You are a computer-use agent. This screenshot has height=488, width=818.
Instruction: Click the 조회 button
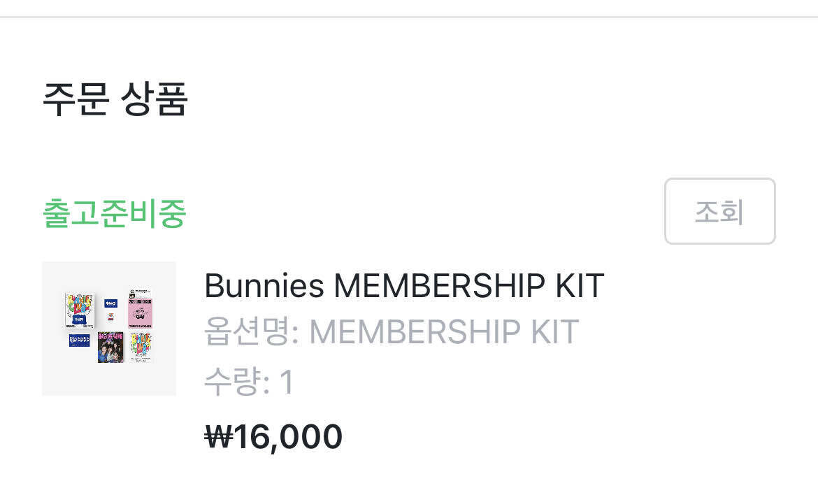click(x=719, y=211)
